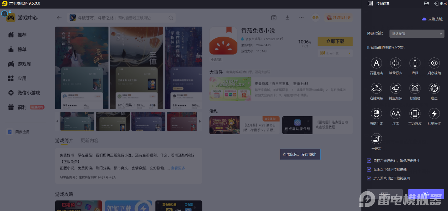
Task: Open the 春日三重礼 event banner
Action: (x=281, y=89)
